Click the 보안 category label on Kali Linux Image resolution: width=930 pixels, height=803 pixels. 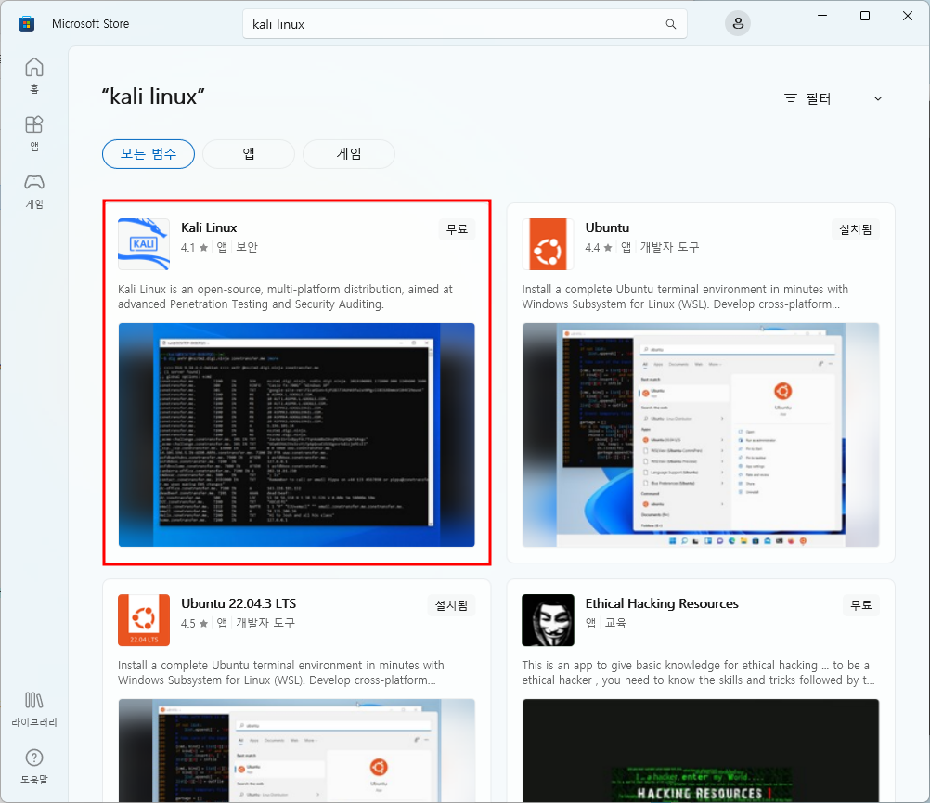pyautogui.click(x=247, y=247)
